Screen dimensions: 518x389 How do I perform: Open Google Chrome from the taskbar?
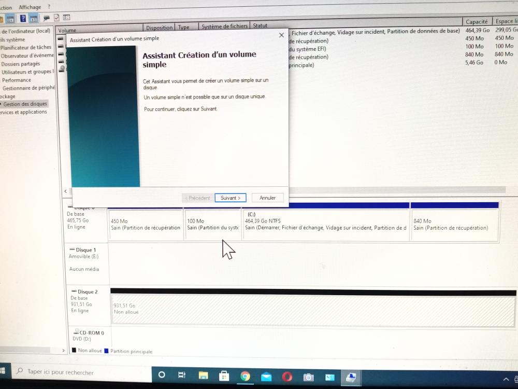(x=245, y=377)
